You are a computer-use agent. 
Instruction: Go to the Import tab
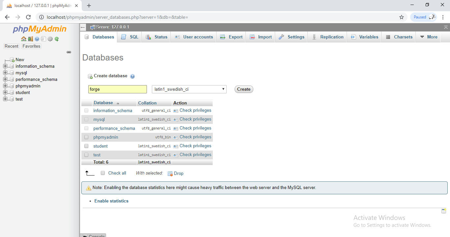pos(261,37)
